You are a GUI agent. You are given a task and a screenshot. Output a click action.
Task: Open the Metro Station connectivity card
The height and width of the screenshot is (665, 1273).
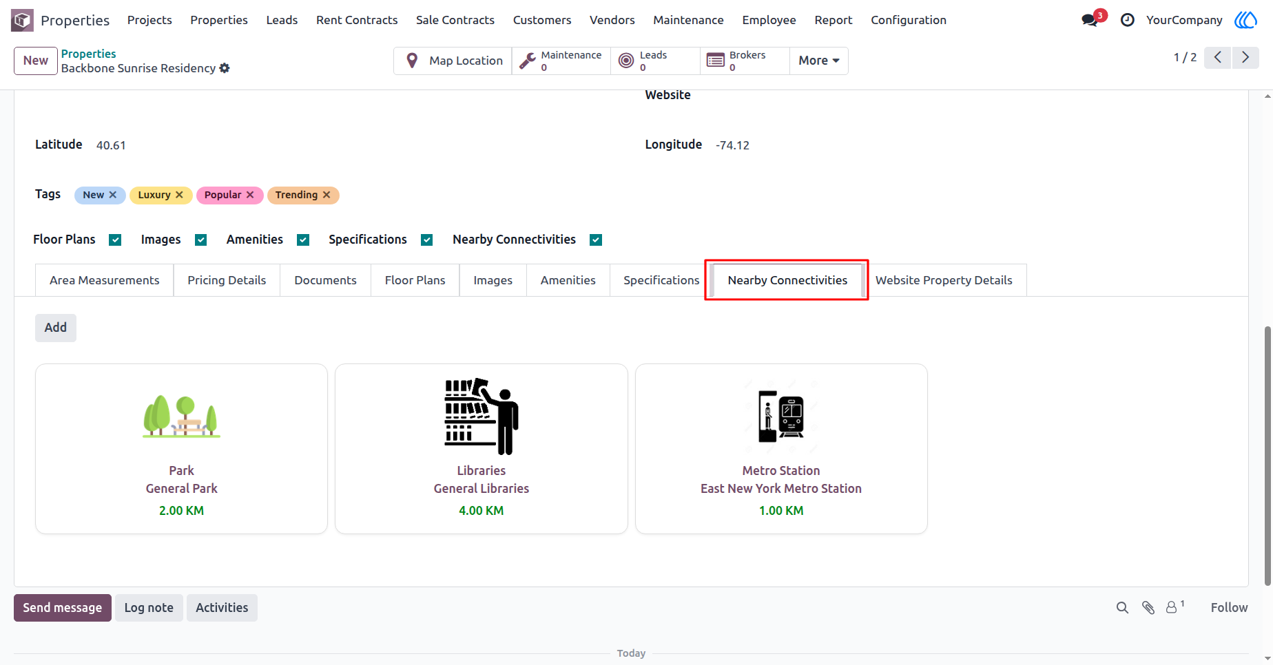[781, 449]
